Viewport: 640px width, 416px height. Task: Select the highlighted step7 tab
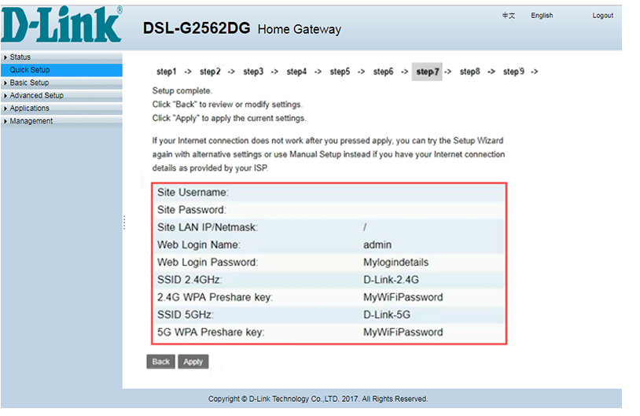[427, 72]
